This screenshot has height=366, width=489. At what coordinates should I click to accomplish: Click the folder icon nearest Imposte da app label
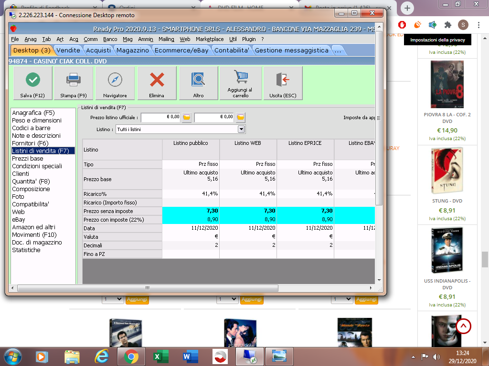(x=241, y=117)
